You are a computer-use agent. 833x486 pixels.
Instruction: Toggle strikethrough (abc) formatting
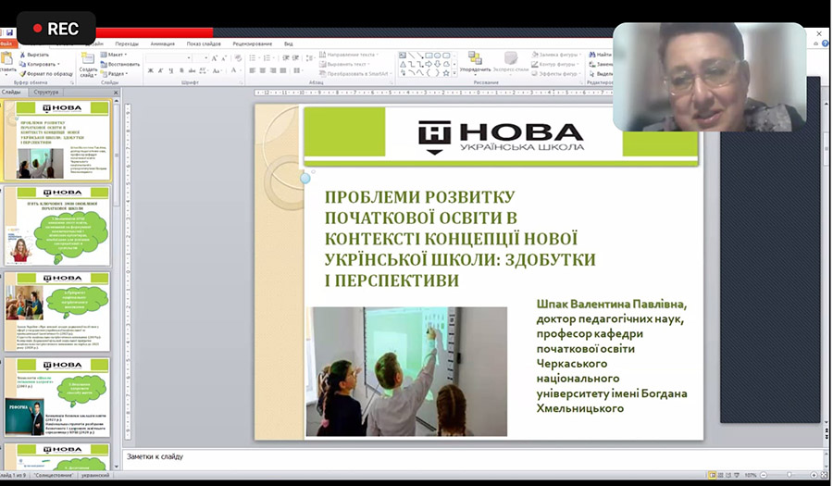tap(192, 70)
